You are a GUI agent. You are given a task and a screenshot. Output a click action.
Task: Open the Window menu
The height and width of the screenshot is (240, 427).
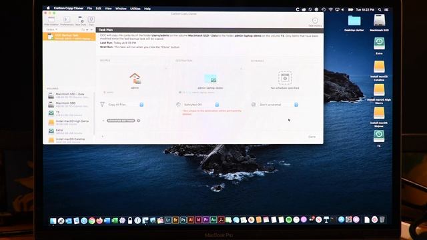pyautogui.click(x=121, y=9)
